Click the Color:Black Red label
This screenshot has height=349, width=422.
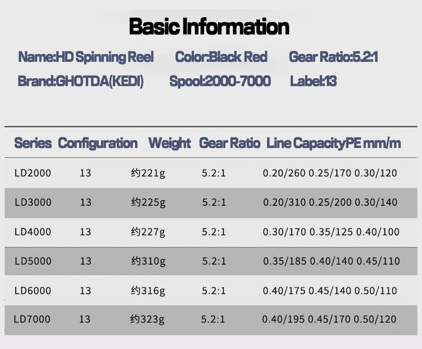pyautogui.click(x=221, y=57)
